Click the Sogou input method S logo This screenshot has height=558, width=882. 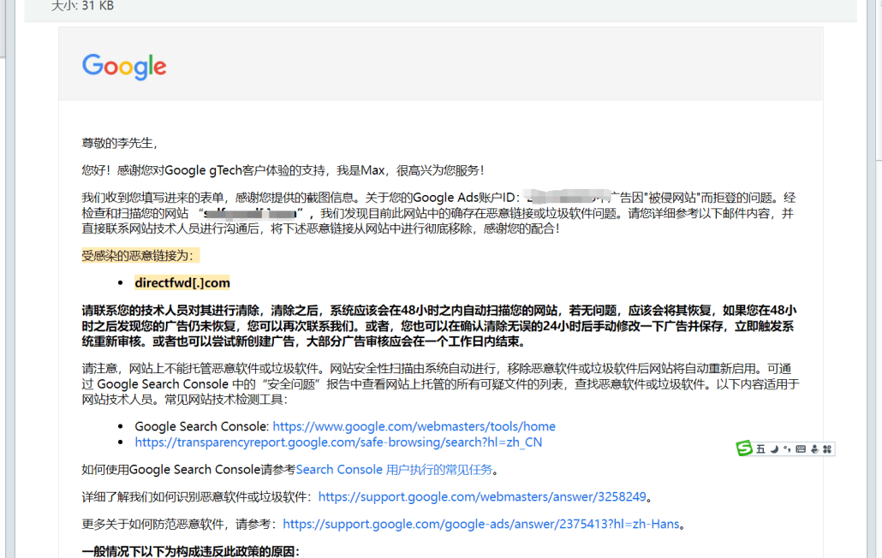(745, 448)
